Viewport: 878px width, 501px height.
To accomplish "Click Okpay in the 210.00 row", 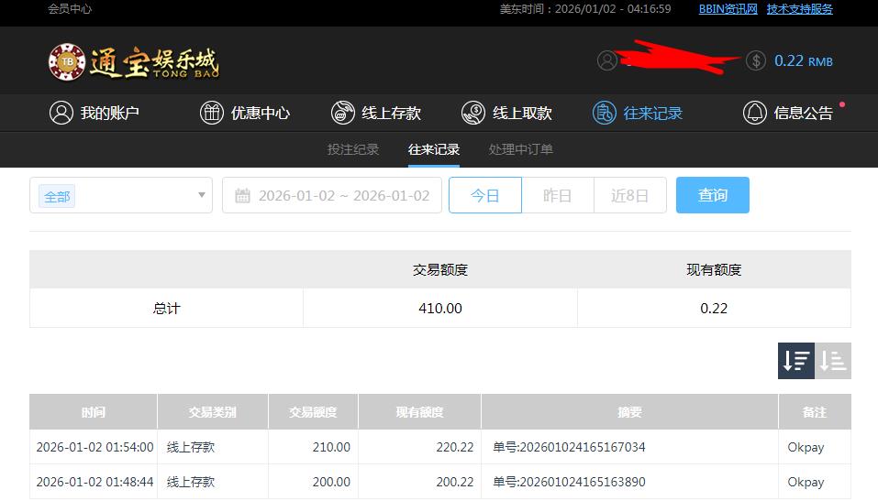I will pyautogui.click(x=806, y=447).
